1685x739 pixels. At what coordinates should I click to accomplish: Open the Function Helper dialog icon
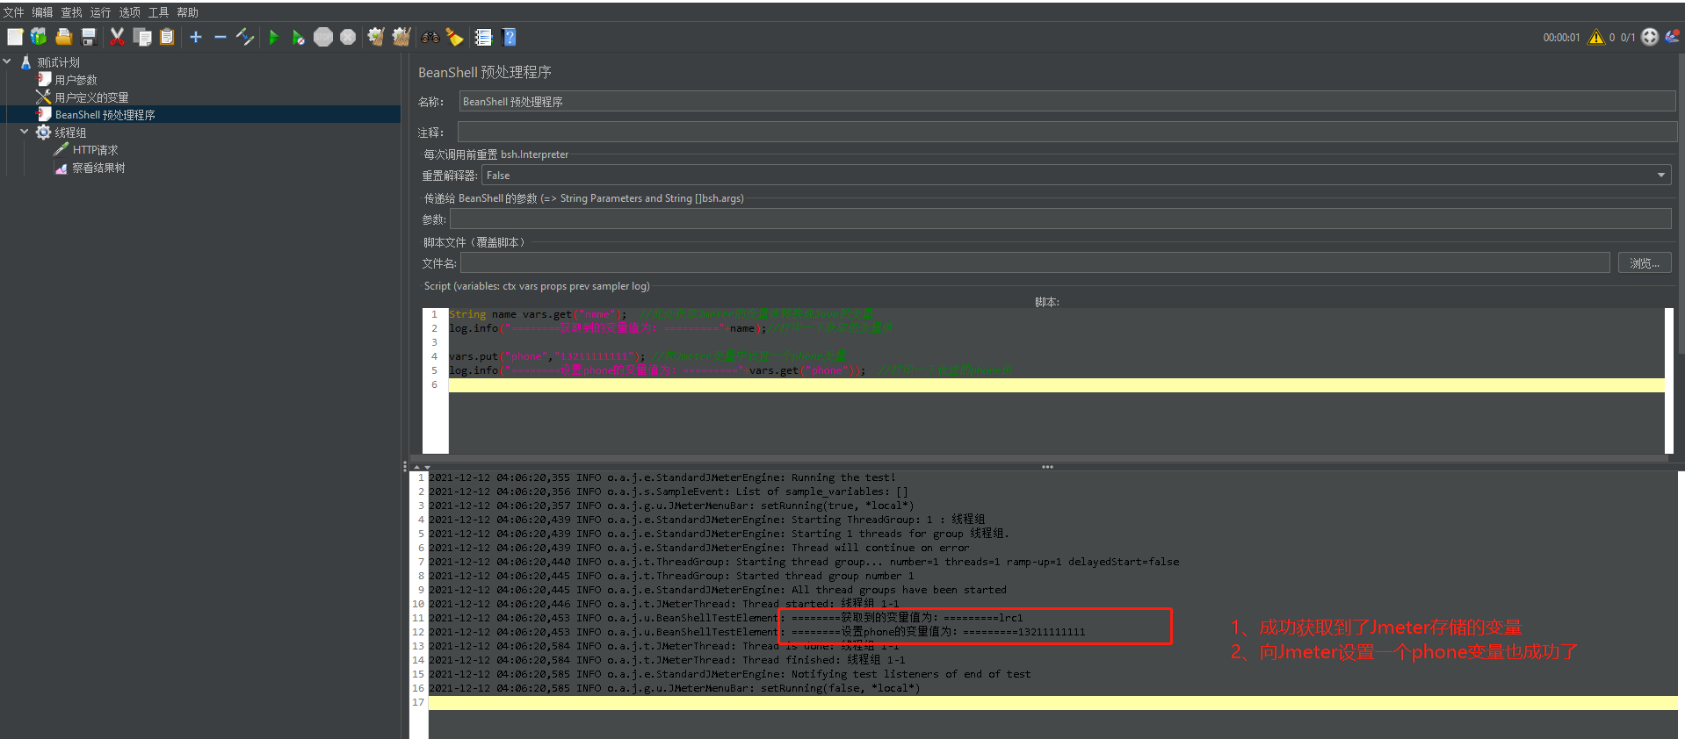coord(483,37)
